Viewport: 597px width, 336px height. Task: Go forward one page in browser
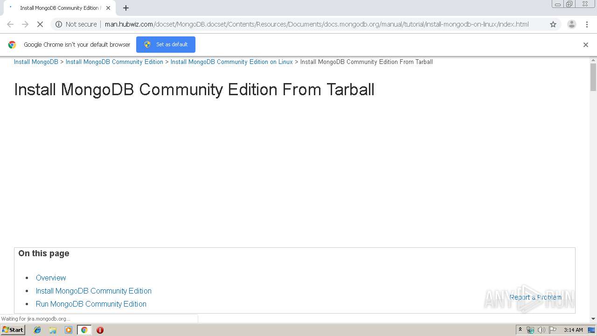point(25,24)
